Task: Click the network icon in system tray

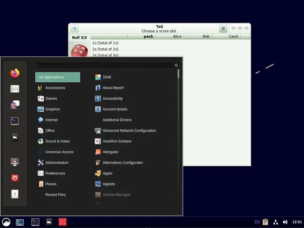Action: pos(275,222)
